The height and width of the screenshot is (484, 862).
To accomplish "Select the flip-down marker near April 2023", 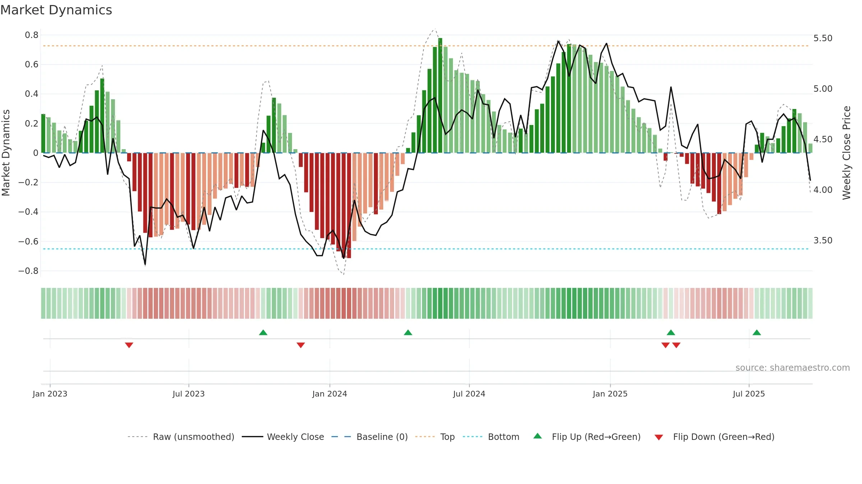I will (129, 345).
